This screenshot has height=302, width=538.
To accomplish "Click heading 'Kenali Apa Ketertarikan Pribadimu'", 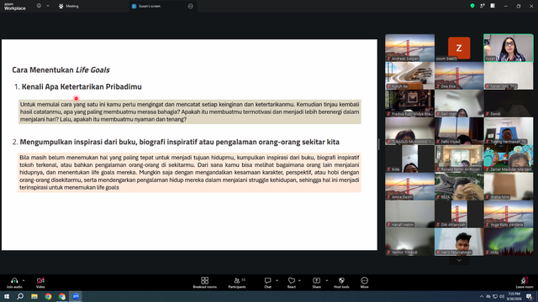I will [x=82, y=86].
